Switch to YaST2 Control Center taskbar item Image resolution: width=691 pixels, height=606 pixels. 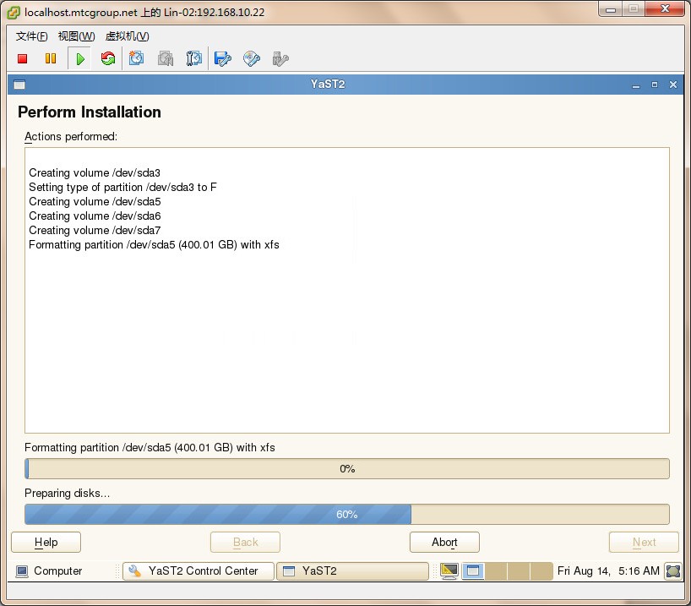[199, 571]
